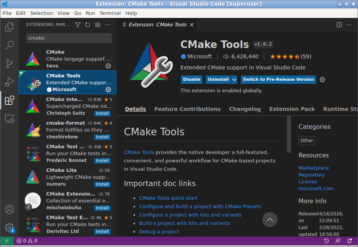Switch to Feature Contributions tab
The image size is (358, 247).
pos(188,109)
